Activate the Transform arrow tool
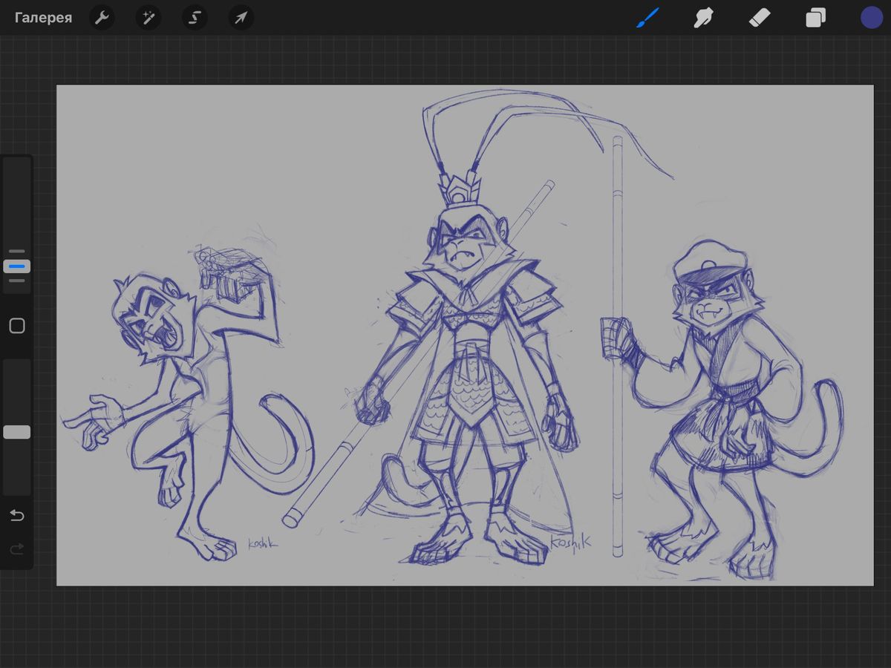 (x=241, y=18)
